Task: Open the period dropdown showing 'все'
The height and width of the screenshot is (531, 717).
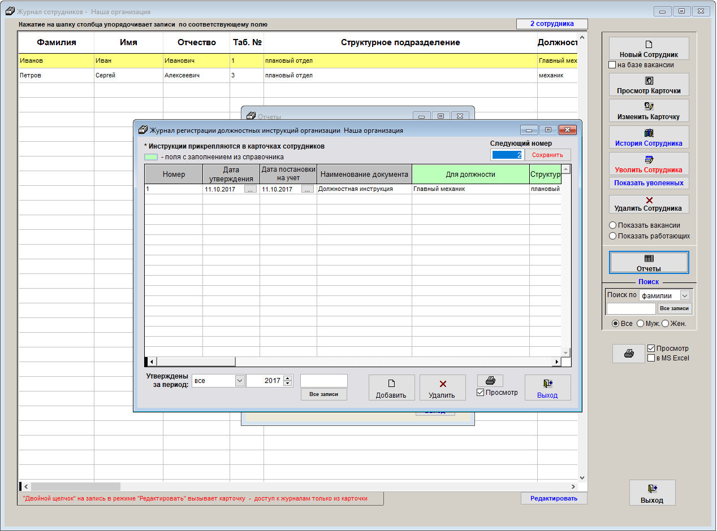Action: pos(239,381)
